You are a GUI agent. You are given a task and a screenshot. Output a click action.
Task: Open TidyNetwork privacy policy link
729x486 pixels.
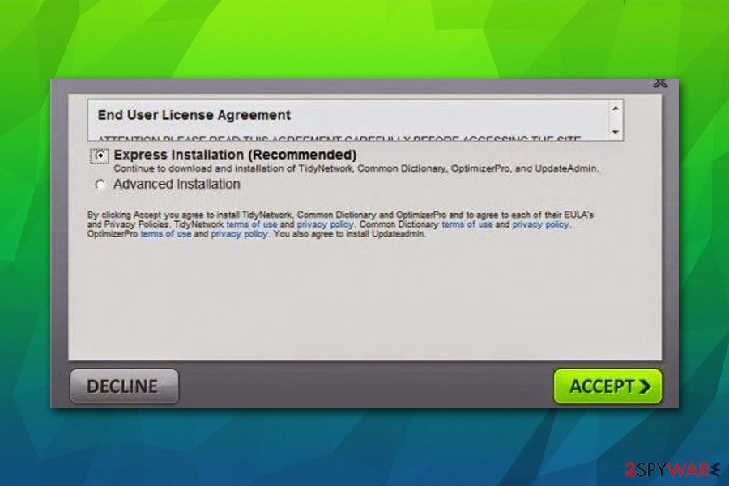click(325, 224)
